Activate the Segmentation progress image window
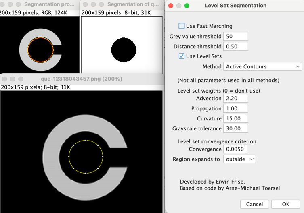The height and width of the screenshot is (213, 304). pos(48,5)
